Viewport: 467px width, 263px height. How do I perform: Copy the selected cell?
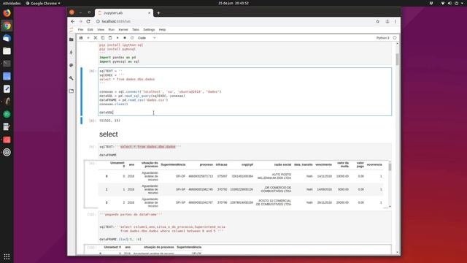click(x=103, y=38)
